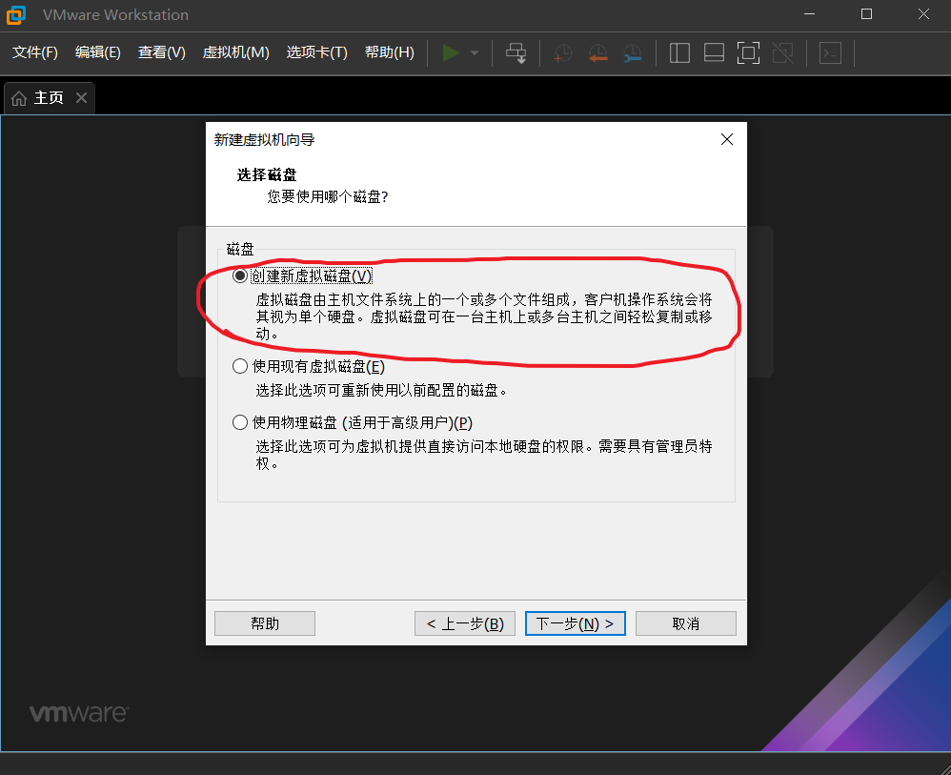Select 使用现有虚拟磁盘(E) radio button
The image size is (951, 775).
(240, 366)
